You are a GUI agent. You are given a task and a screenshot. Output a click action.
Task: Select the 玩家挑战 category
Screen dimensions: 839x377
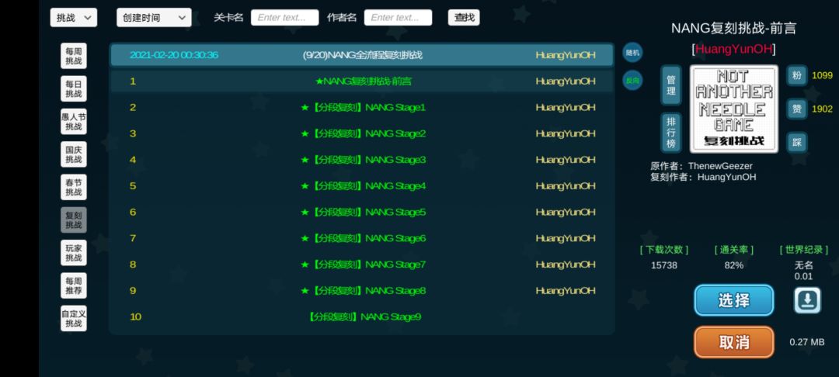(x=73, y=253)
